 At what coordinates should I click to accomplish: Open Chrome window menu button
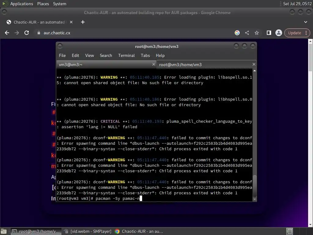[4, 12]
